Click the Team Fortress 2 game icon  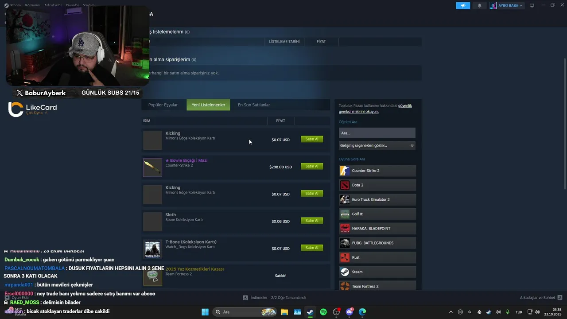coord(345,286)
